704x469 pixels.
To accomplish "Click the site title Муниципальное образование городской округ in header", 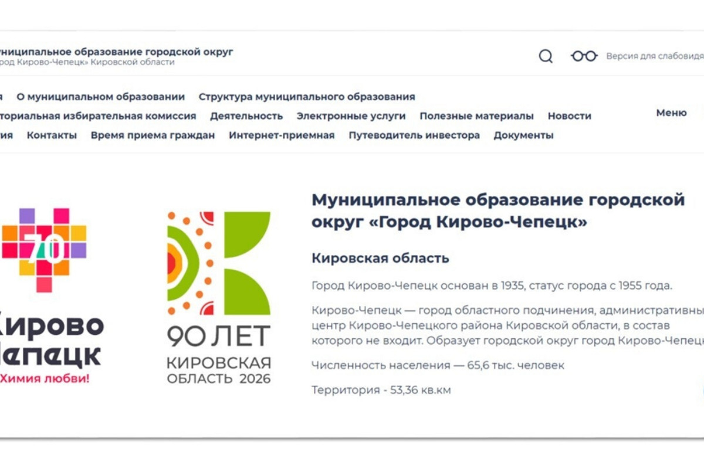I will [116, 52].
